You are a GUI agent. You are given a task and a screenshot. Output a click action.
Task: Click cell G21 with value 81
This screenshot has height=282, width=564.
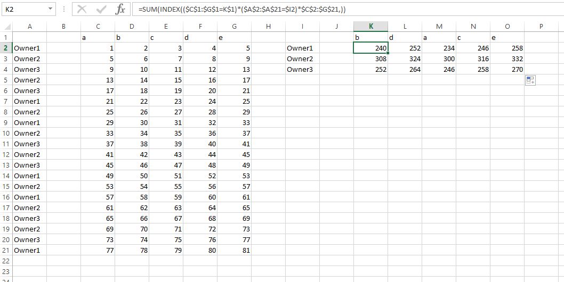pos(234,251)
